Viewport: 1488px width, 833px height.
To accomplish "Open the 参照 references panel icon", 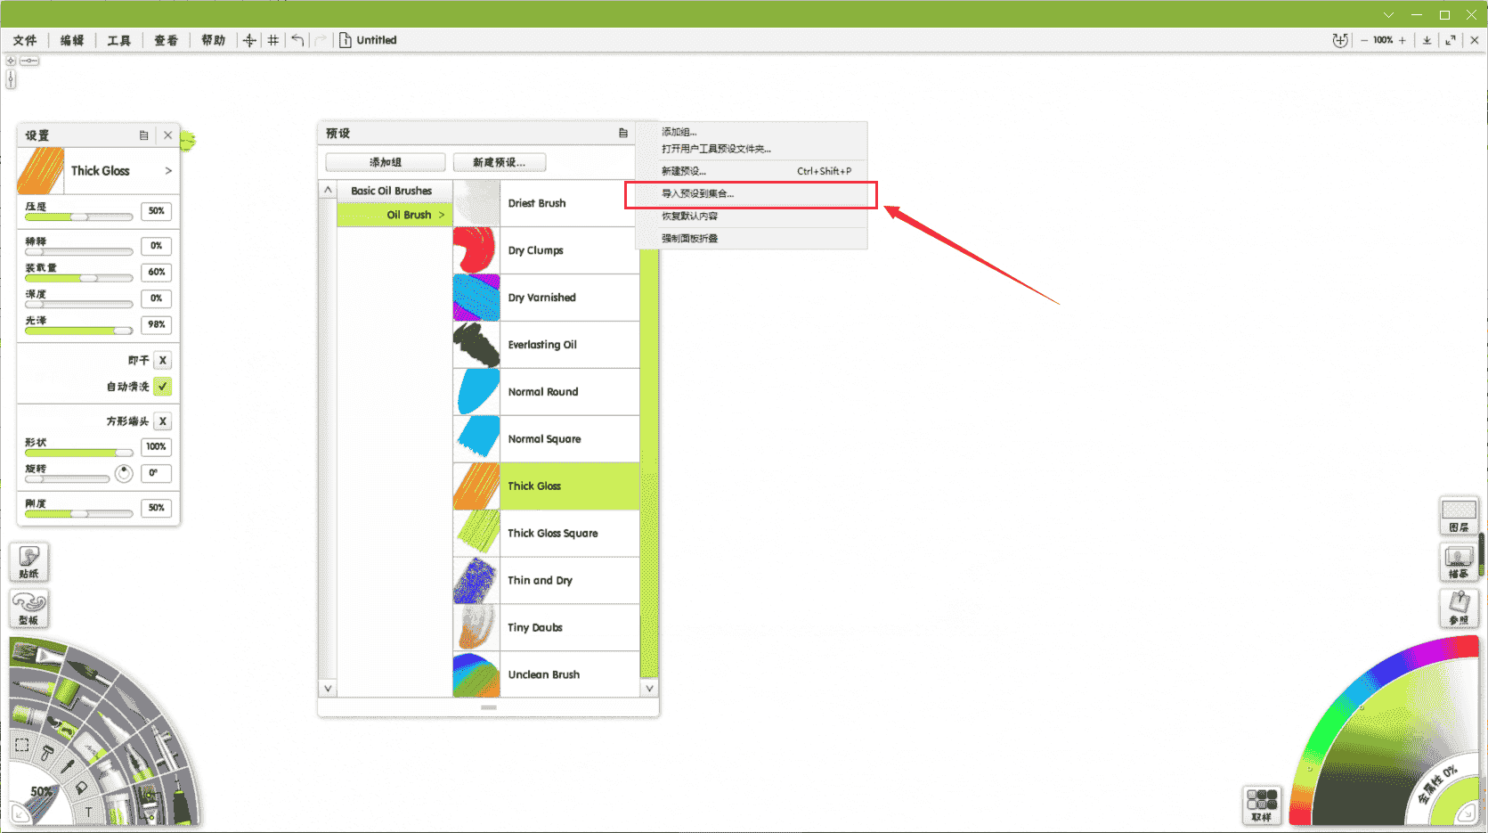I will click(x=1459, y=608).
